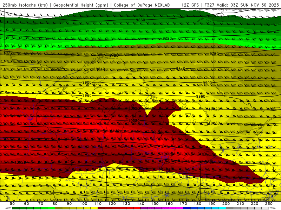Click the 9660 height contour label
Viewport: 281px width, 210px height.
pyautogui.click(x=140, y=20)
